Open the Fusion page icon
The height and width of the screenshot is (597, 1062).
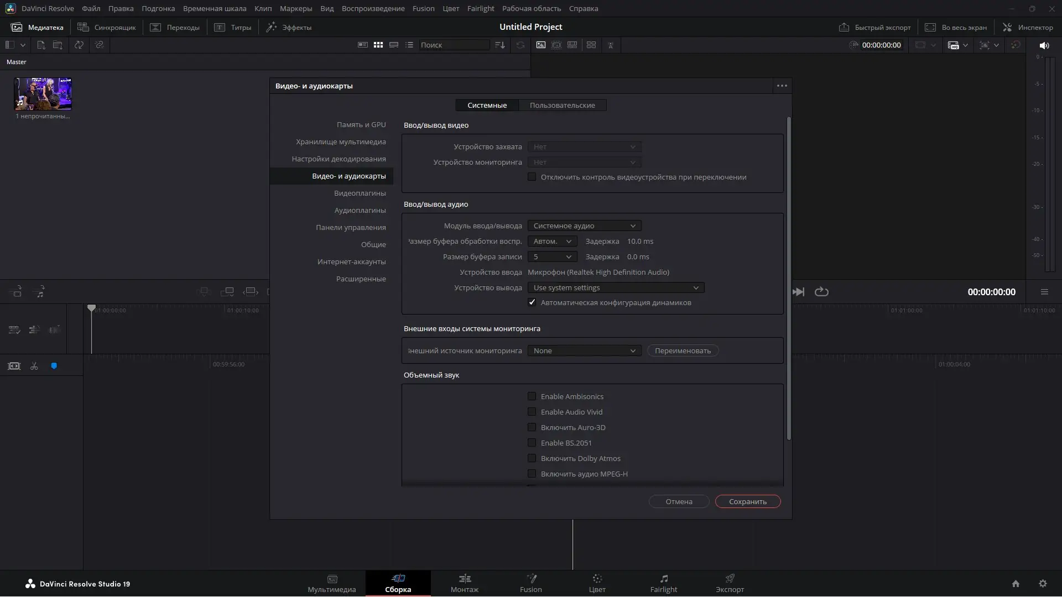click(x=531, y=579)
